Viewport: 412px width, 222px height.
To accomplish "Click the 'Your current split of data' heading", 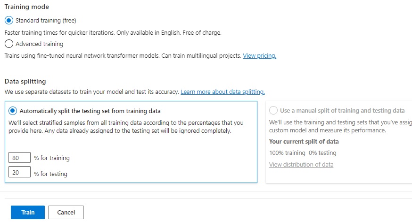I will (304, 142).
